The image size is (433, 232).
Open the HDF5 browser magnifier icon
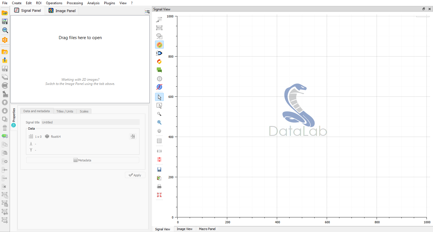pos(5,30)
